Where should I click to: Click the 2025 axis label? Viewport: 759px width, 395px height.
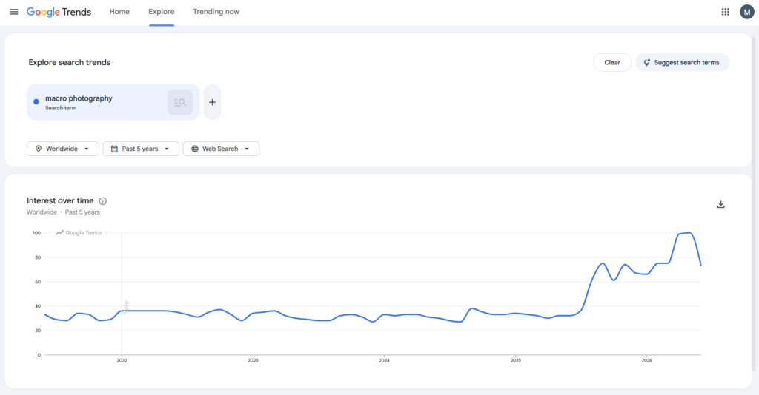tap(516, 361)
